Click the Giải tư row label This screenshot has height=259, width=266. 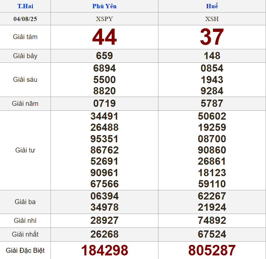[x=25, y=150]
